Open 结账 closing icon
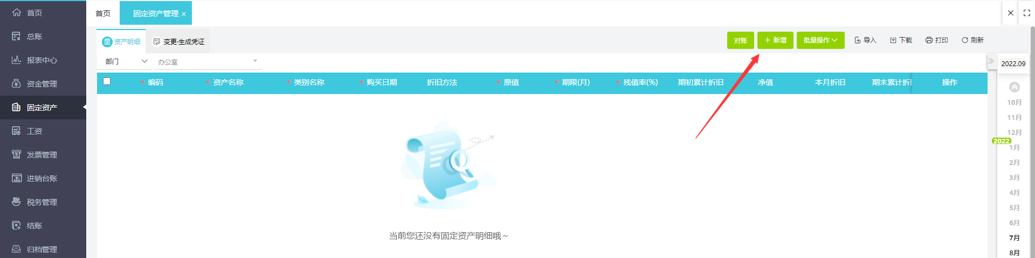The image size is (1035, 258). pyautogui.click(x=17, y=225)
